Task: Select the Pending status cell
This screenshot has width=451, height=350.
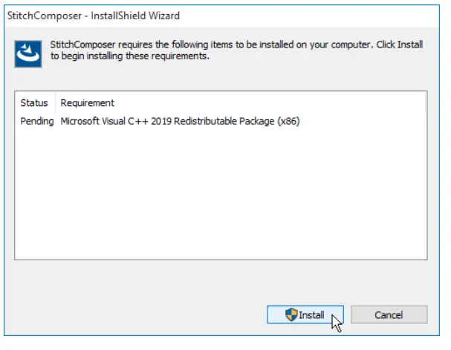Action: [36, 121]
